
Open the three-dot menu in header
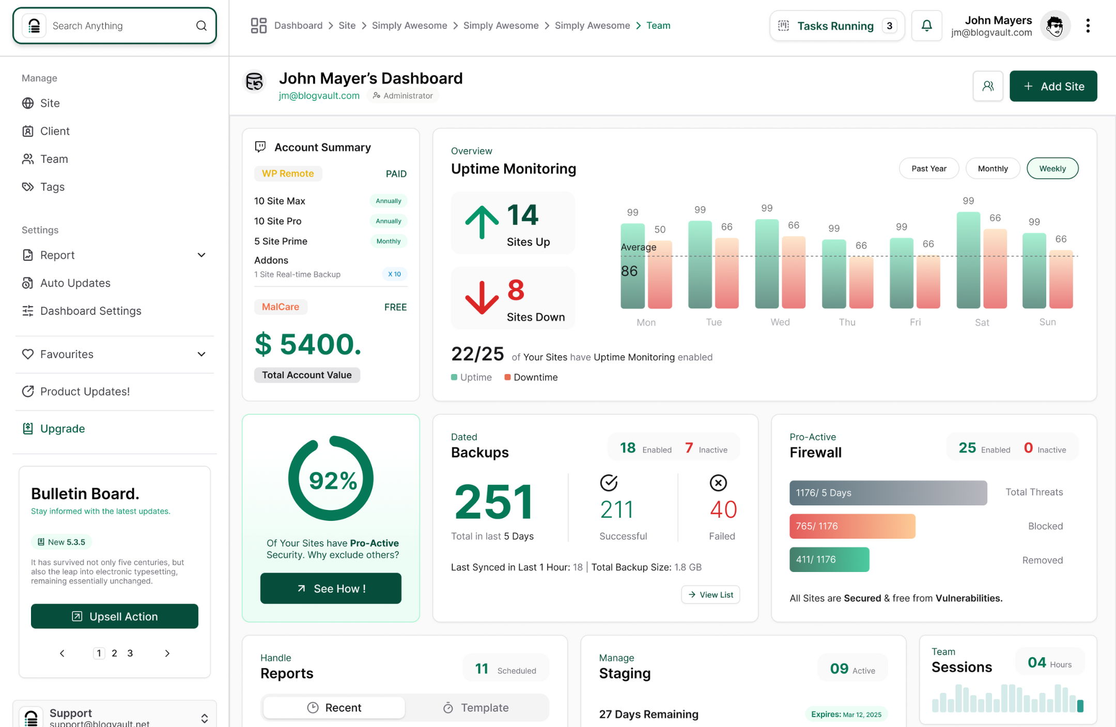pyautogui.click(x=1088, y=25)
